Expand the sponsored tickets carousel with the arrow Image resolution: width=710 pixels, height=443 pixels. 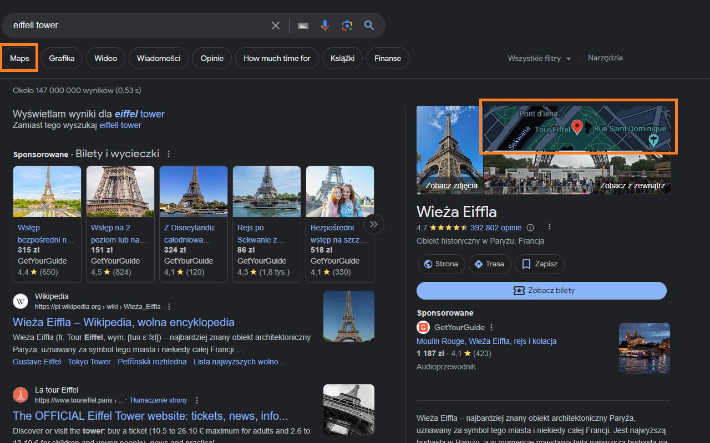tap(373, 224)
